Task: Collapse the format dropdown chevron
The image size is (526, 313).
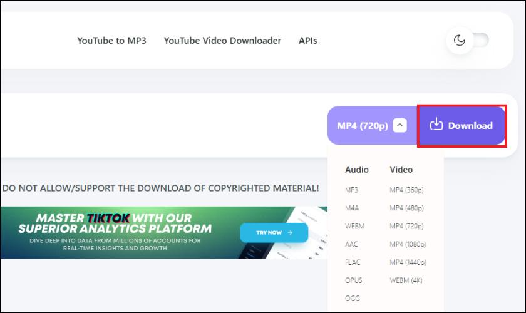Action: [400, 125]
